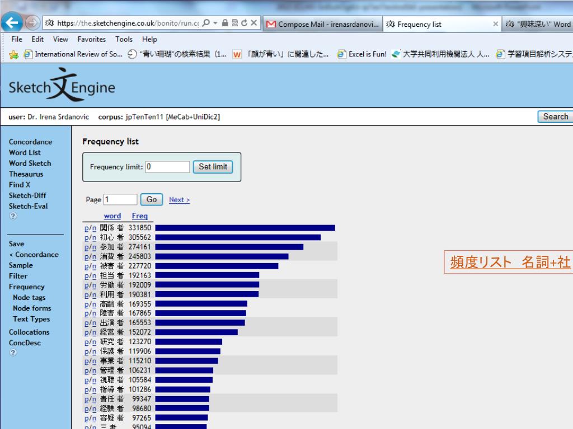
Task: Open the Excel is Fun! bookmark
Action: click(x=362, y=54)
